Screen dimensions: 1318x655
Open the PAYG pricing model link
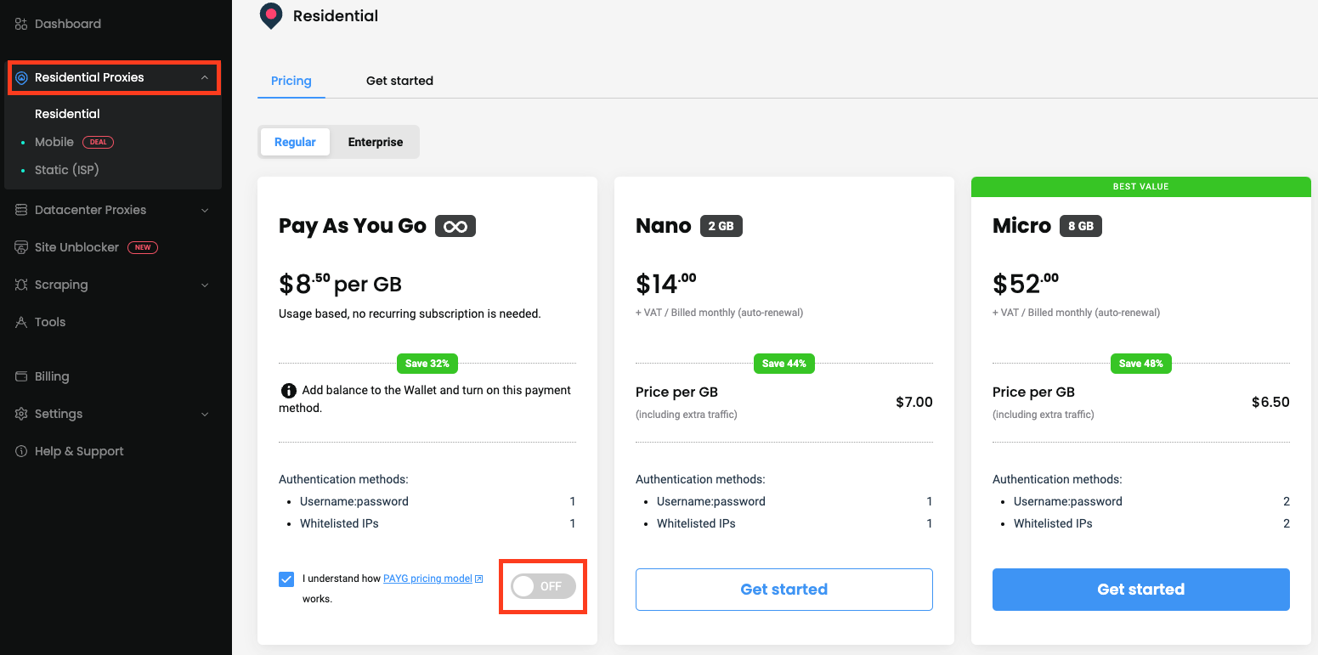pos(427,579)
